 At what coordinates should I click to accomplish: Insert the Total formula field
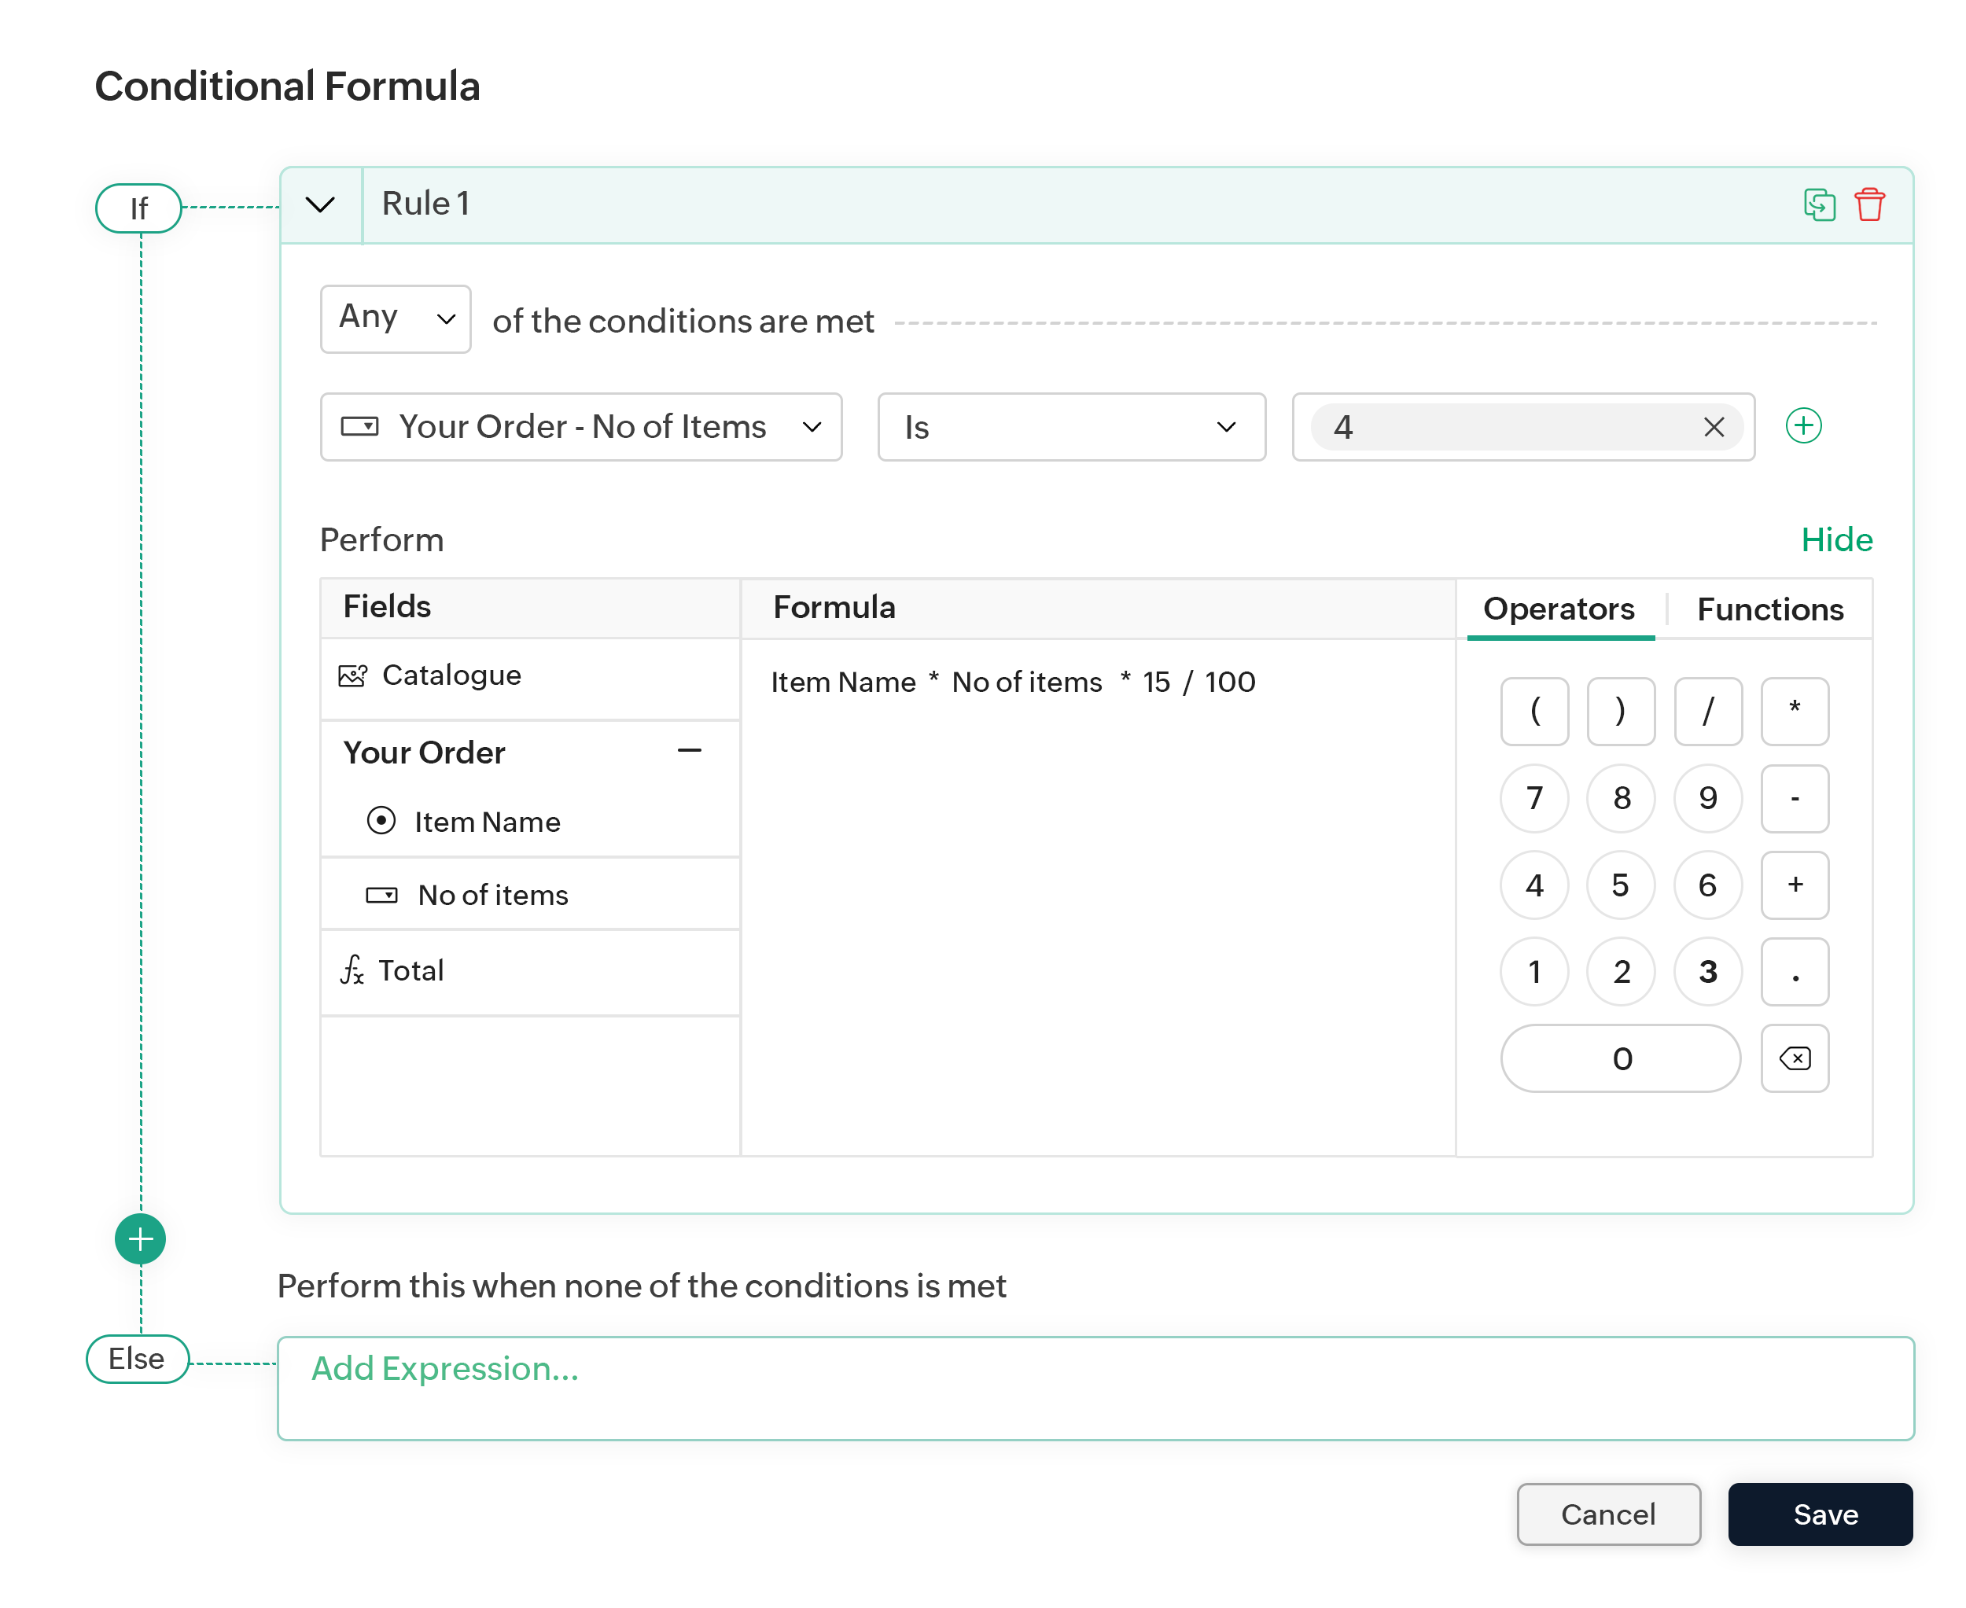point(410,970)
